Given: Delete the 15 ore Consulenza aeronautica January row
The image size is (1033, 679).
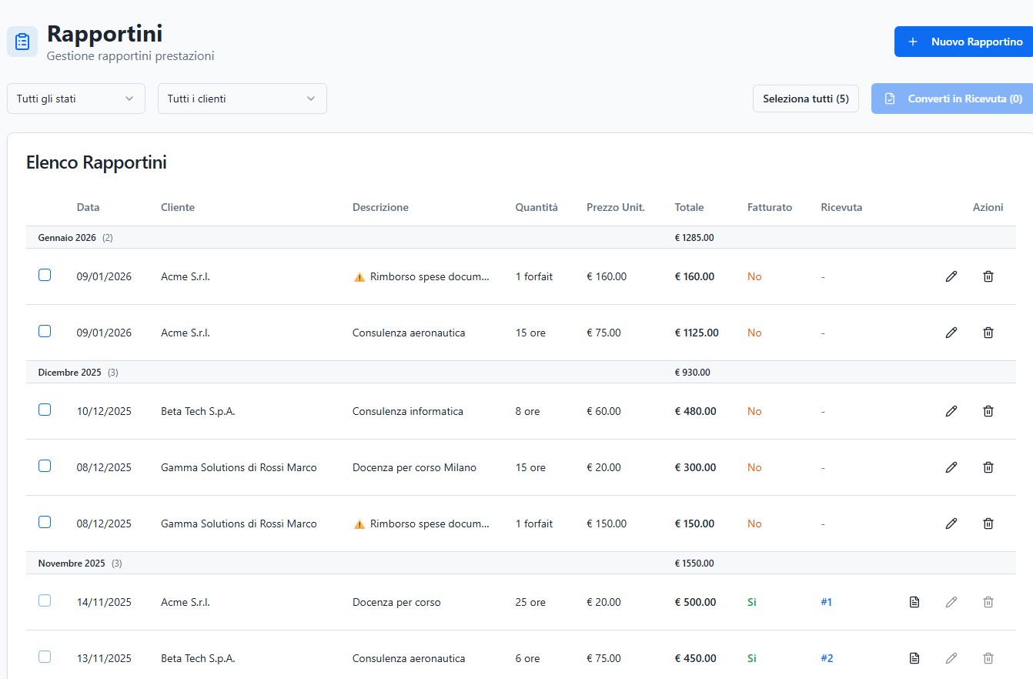Looking at the screenshot, I should tap(988, 333).
